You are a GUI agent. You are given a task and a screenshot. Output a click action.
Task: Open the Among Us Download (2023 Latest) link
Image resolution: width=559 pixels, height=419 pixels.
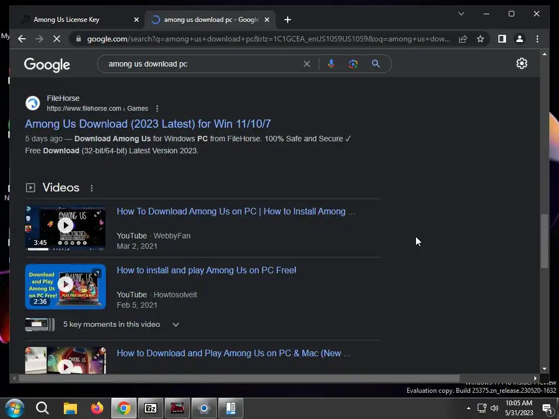[x=148, y=124]
